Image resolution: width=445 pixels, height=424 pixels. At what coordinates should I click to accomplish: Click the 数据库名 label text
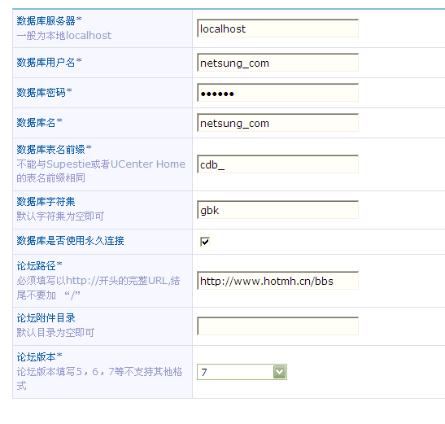(x=39, y=122)
